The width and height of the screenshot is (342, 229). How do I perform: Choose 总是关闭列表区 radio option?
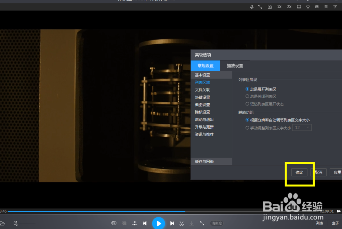[261, 96]
